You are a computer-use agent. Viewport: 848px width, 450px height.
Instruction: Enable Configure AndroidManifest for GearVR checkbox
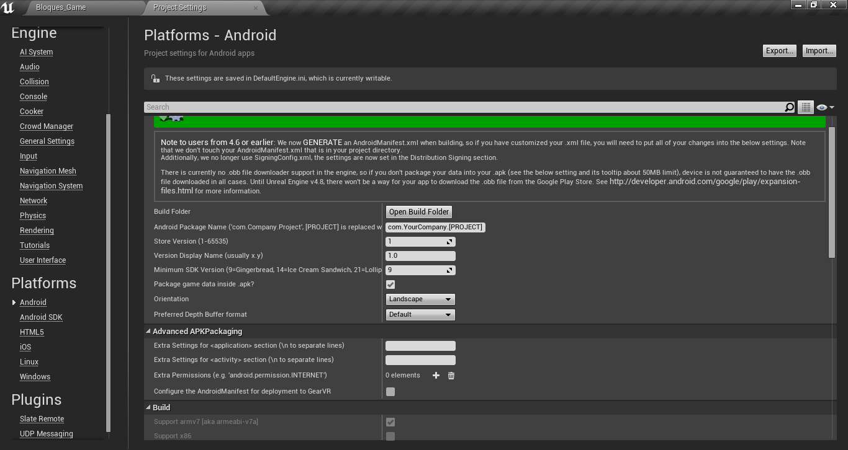click(390, 392)
